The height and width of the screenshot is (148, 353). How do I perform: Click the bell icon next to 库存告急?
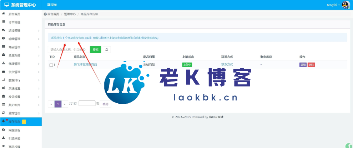tap(4, 122)
